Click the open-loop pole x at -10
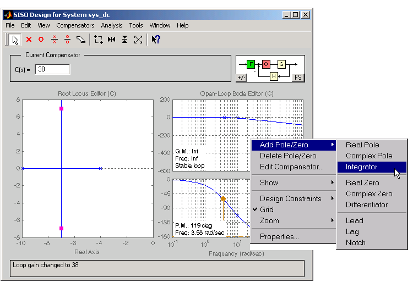The width and height of the screenshot is (413, 282). click(x=23, y=168)
